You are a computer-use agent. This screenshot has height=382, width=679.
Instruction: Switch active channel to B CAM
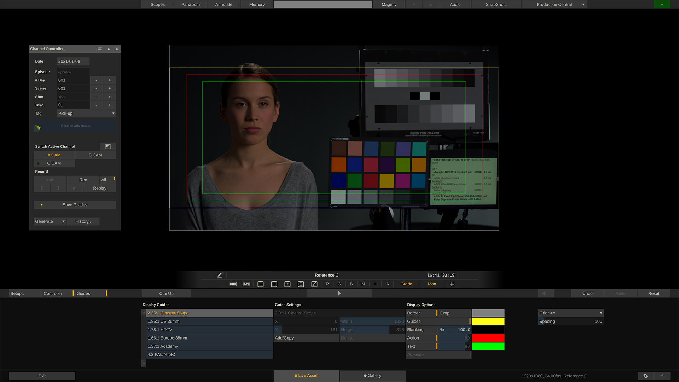[x=95, y=155]
